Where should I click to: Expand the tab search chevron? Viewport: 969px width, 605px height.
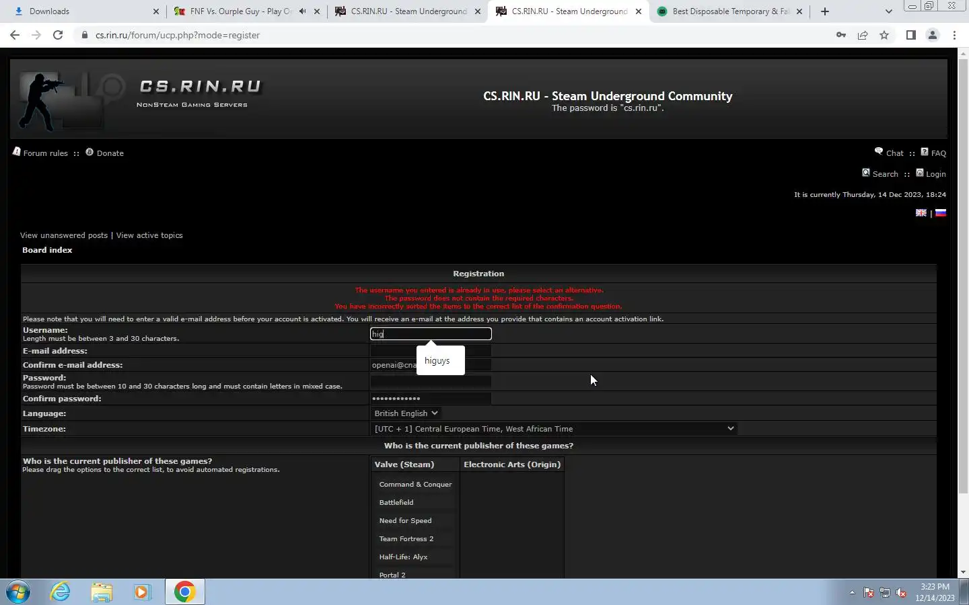pos(888,11)
